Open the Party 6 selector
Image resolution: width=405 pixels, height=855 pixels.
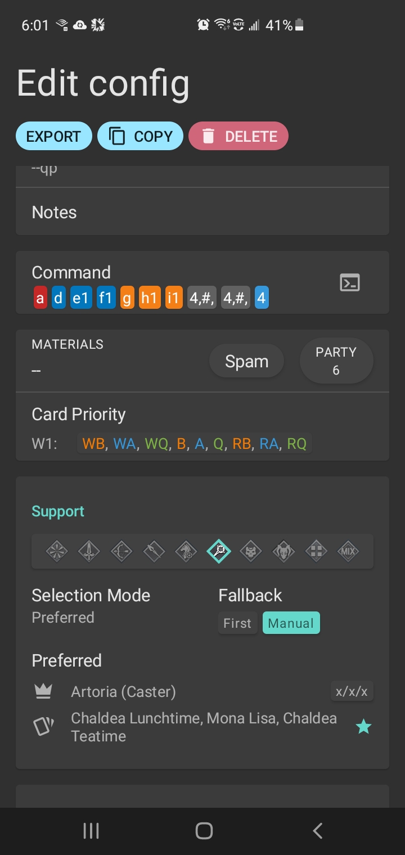(336, 361)
